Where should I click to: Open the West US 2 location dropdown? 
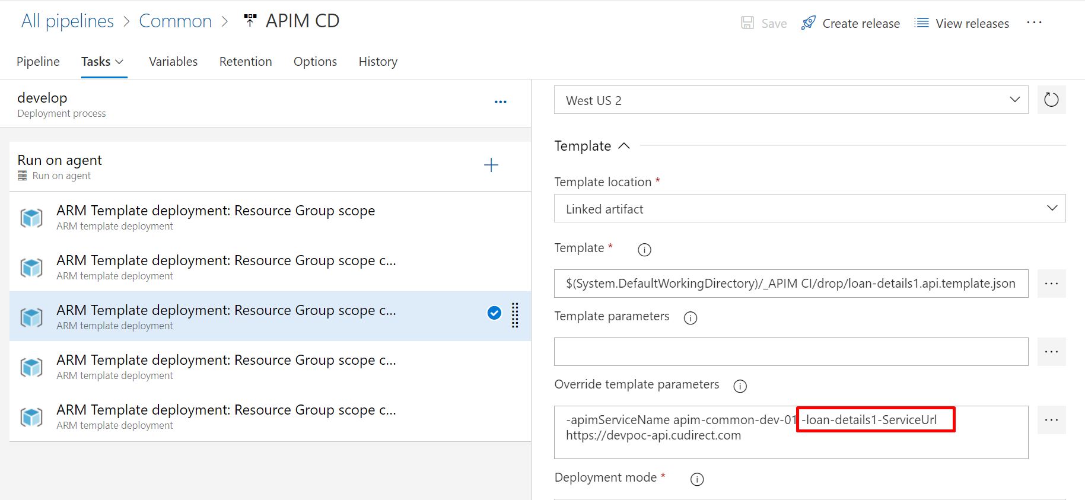[791, 100]
